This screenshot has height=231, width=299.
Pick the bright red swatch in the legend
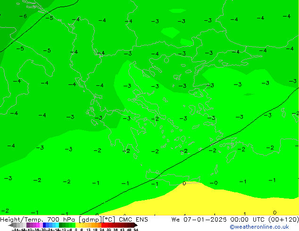pos(103,225)
